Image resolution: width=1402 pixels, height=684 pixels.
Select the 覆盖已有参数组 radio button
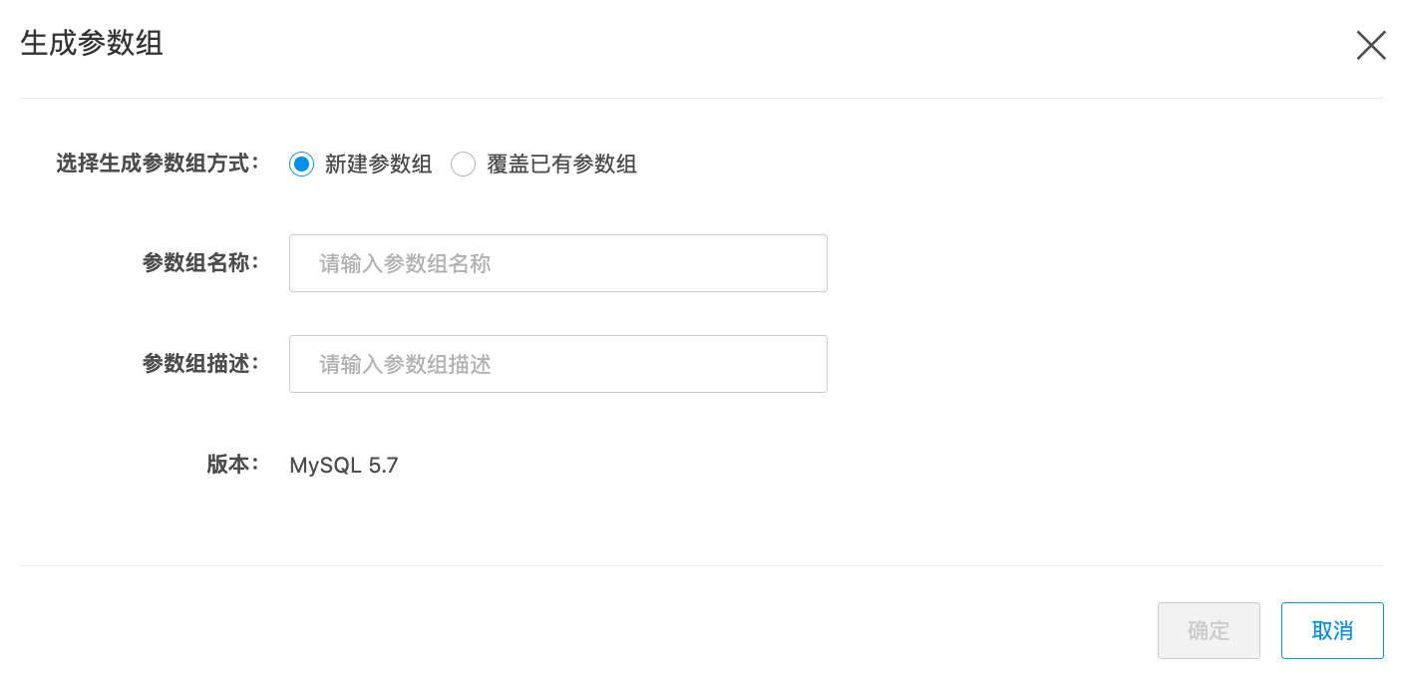pyautogui.click(x=463, y=165)
